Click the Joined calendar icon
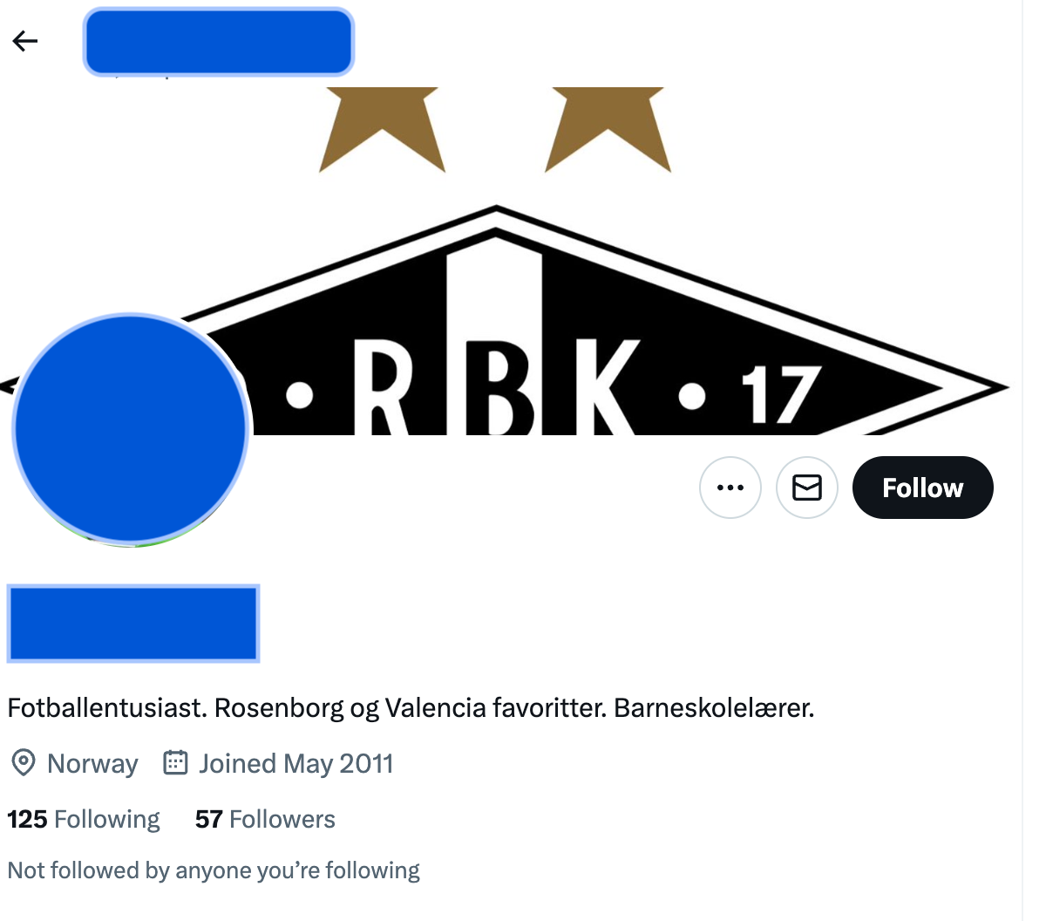The image size is (1046, 921). click(175, 762)
